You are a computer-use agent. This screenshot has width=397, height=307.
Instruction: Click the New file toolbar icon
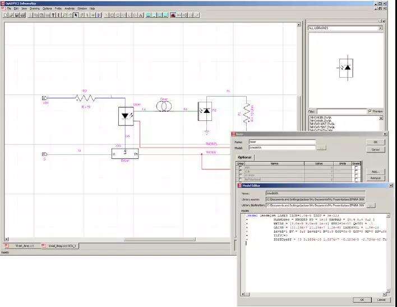(x=4, y=15)
